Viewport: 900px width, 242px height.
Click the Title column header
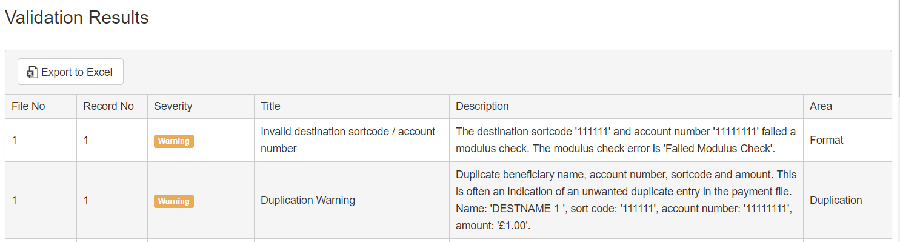tap(270, 106)
